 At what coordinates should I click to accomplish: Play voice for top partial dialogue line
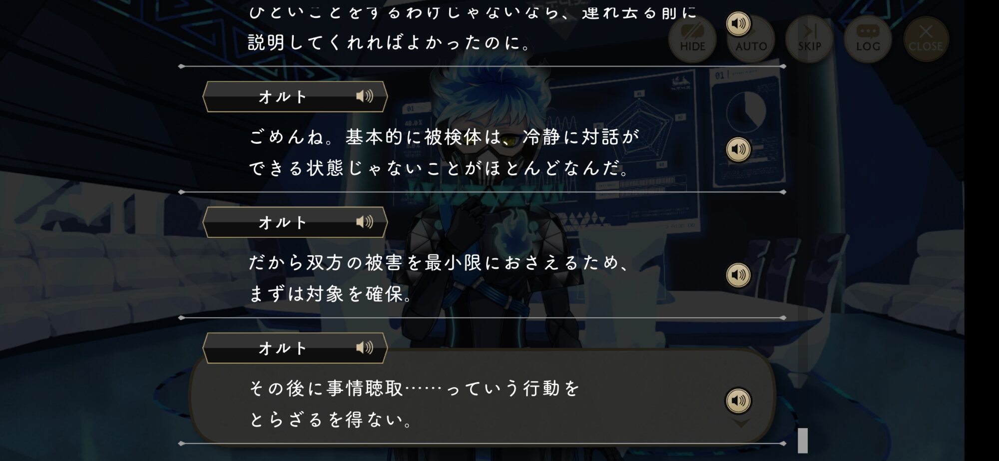738,23
